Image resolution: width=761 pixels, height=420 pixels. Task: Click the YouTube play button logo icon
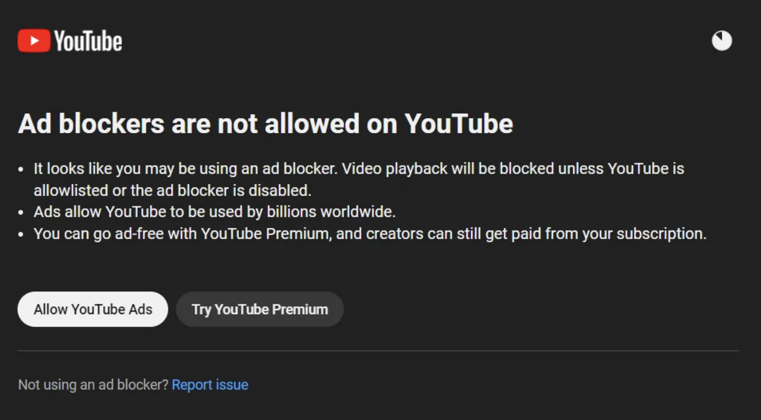tap(34, 40)
